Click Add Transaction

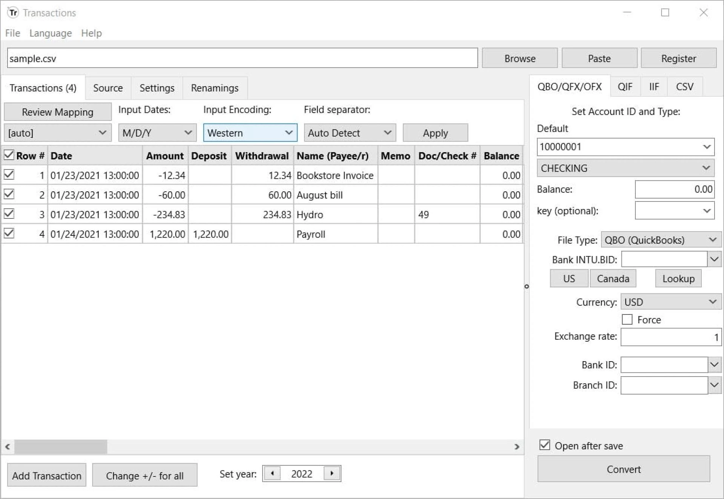tap(46, 475)
